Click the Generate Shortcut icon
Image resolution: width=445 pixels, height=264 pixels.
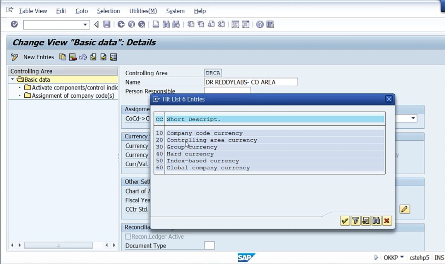click(x=246, y=24)
